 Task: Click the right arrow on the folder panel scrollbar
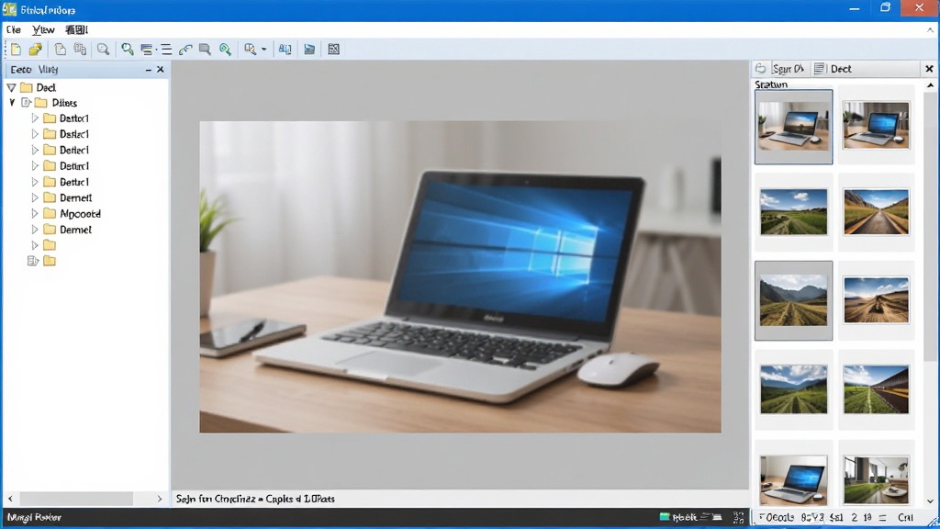tap(160, 499)
